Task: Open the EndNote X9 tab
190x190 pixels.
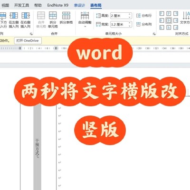Action: tap(58, 5)
